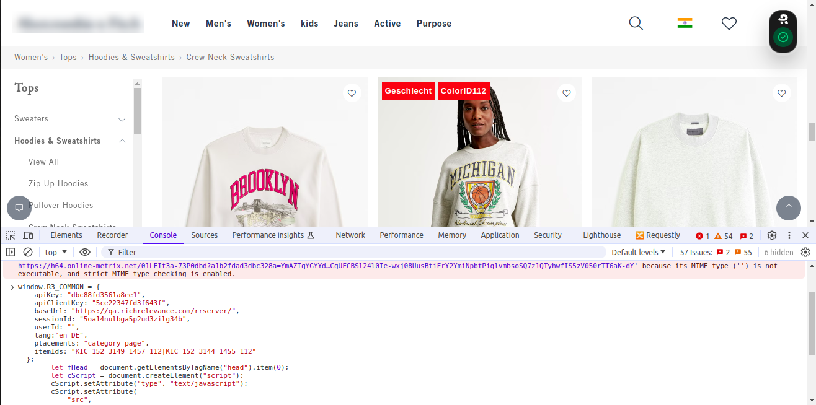Screen dimensions: 816x405
Task: Open the Performance tab
Action: coord(401,235)
